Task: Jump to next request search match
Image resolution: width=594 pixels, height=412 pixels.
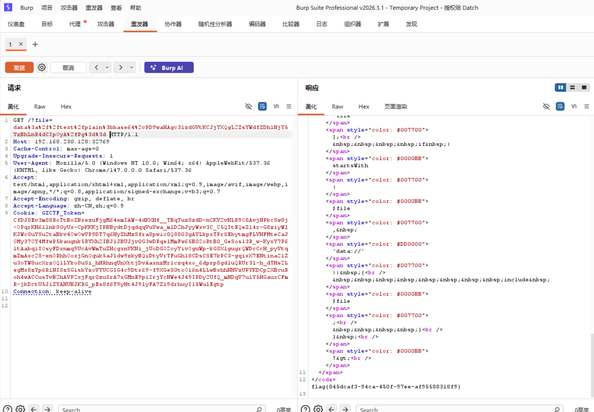Action: [48, 409]
